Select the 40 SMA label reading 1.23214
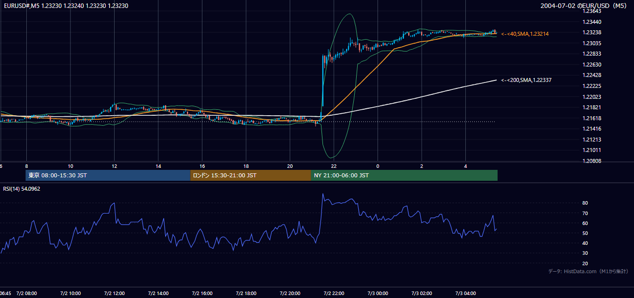This screenshot has width=634, height=298. click(x=525, y=34)
